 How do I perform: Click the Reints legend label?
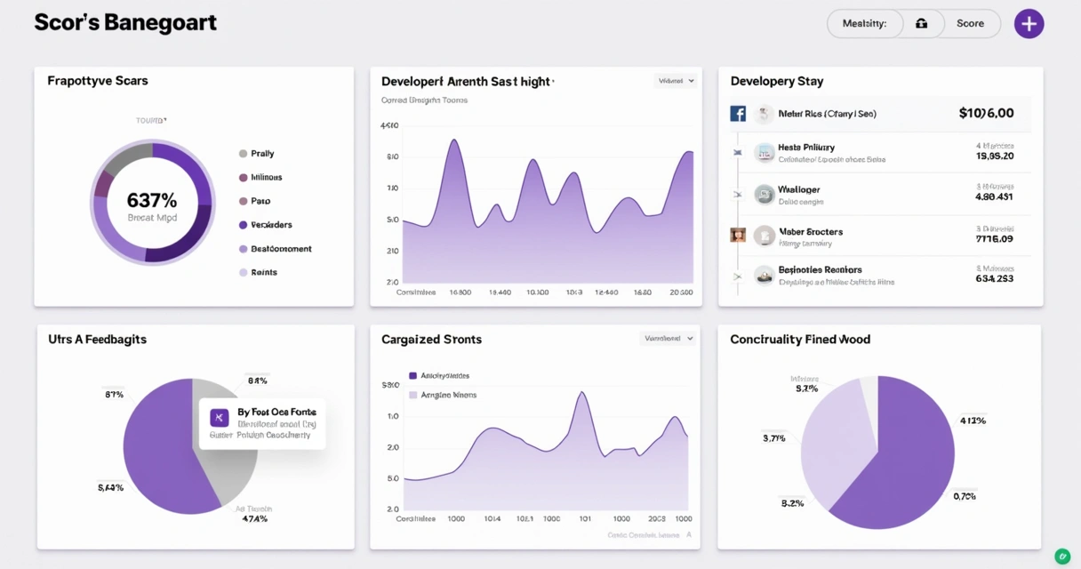pyautogui.click(x=264, y=272)
